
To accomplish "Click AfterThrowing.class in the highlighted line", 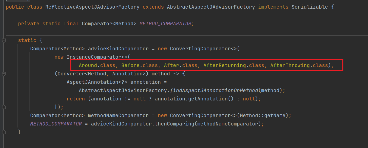I will click(x=299, y=65).
